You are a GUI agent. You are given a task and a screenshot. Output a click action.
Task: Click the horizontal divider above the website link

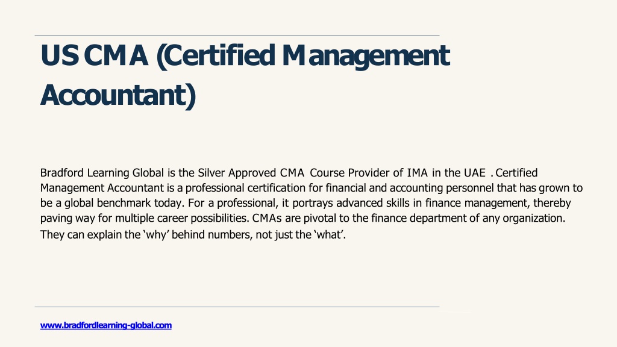tap(237, 307)
